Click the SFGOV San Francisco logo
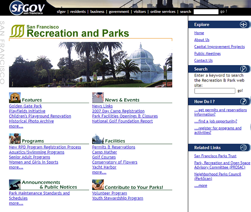This screenshot has height=212, width=251. (x=27, y=8)
